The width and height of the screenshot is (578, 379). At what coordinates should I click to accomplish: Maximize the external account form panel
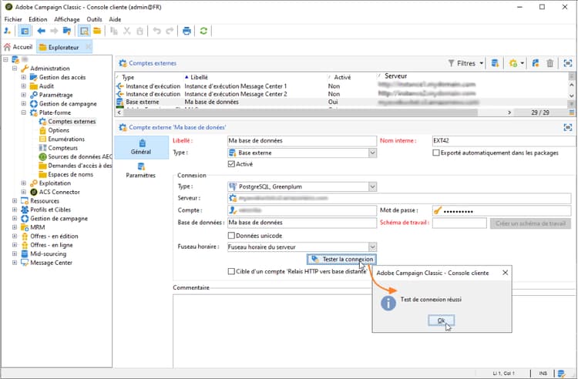pos(568,126)
